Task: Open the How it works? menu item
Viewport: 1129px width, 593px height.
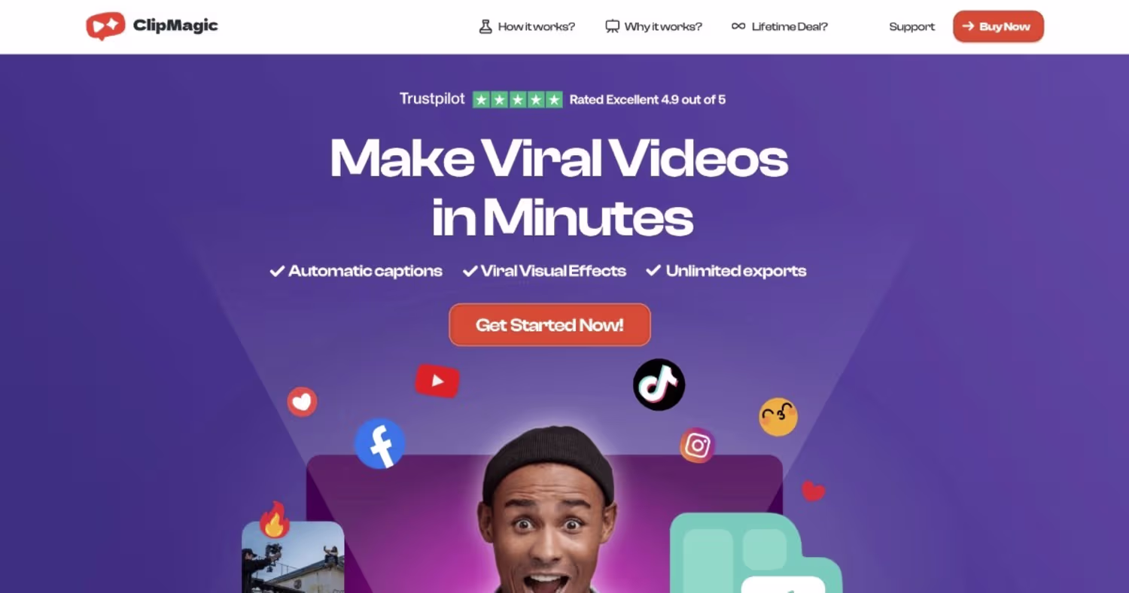Action: click(536, 26)
